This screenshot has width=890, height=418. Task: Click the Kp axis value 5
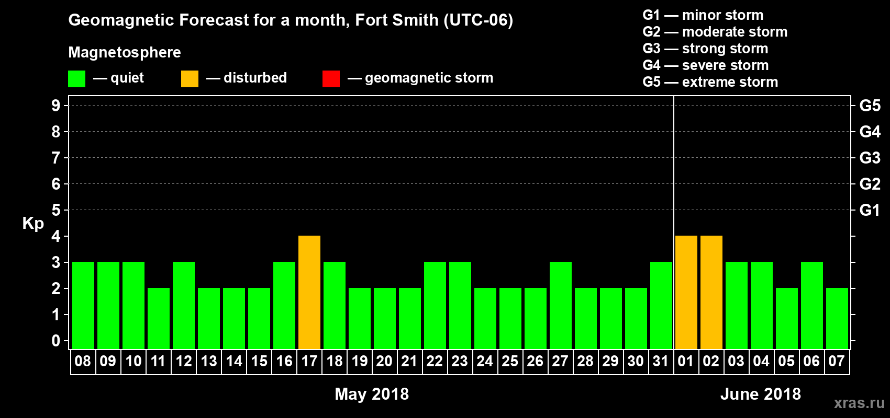tap(56, 210)
